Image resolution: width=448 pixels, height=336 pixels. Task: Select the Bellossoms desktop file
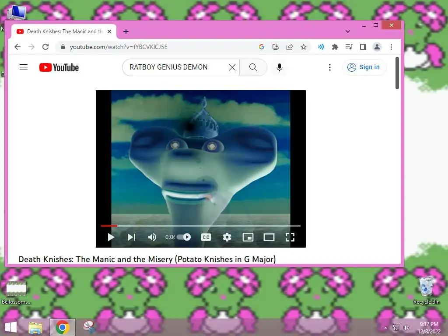point(17,293)
